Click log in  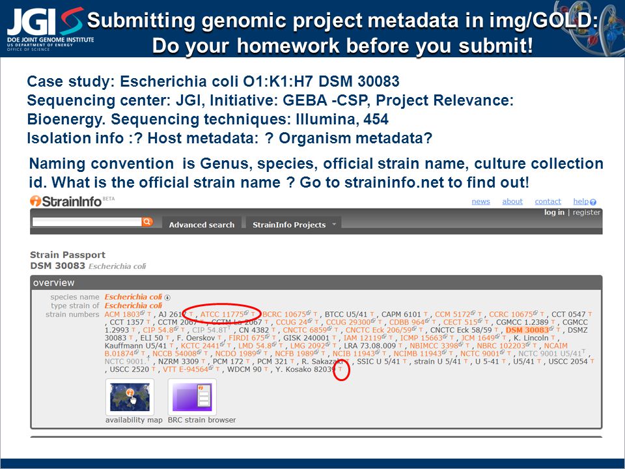tap(554, 212)
